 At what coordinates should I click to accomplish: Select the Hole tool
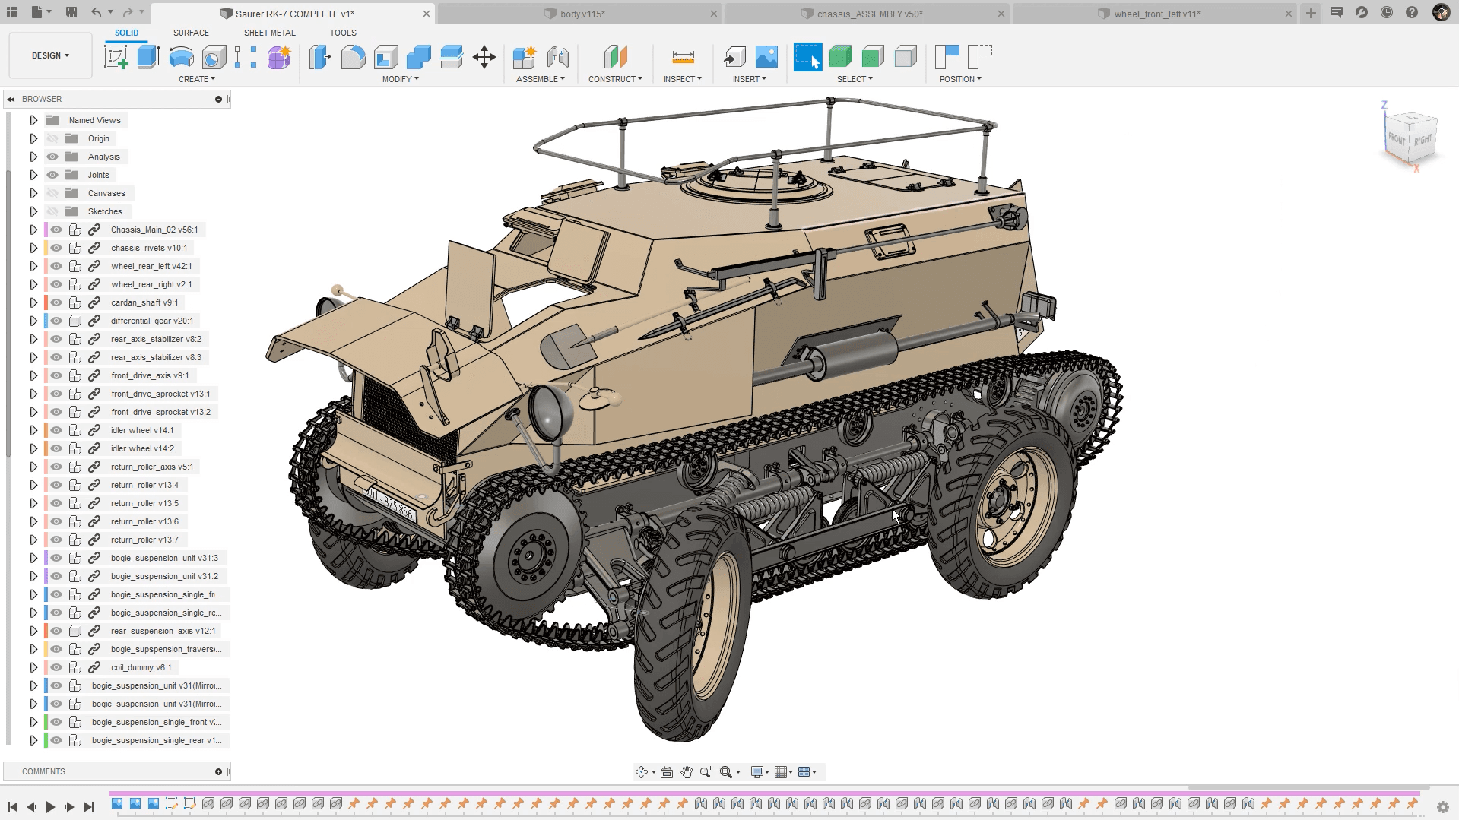(214, 57)
